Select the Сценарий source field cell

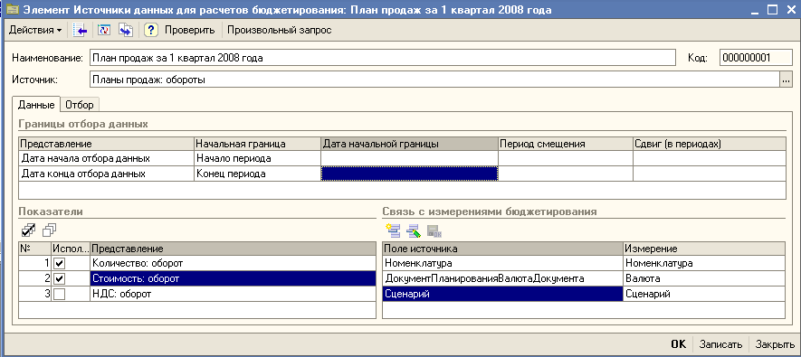(x=502, y=295)
